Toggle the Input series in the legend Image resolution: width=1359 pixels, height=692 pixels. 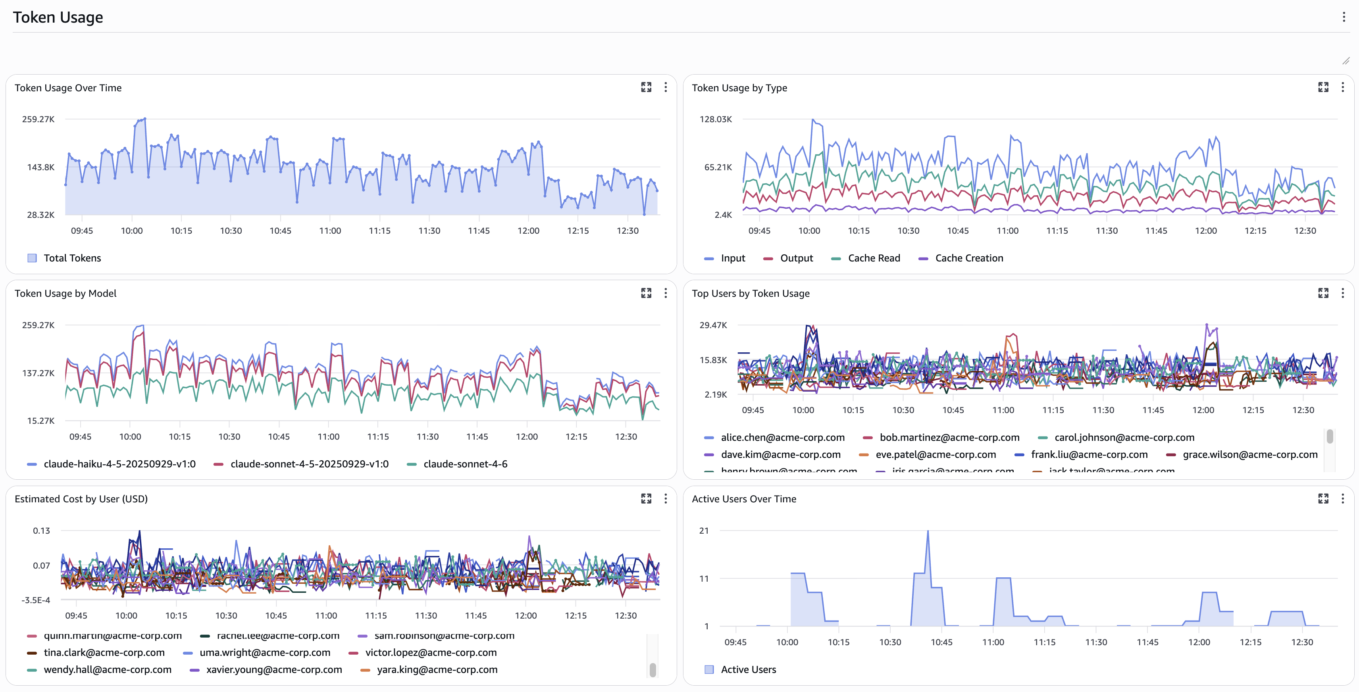[724, 258]
